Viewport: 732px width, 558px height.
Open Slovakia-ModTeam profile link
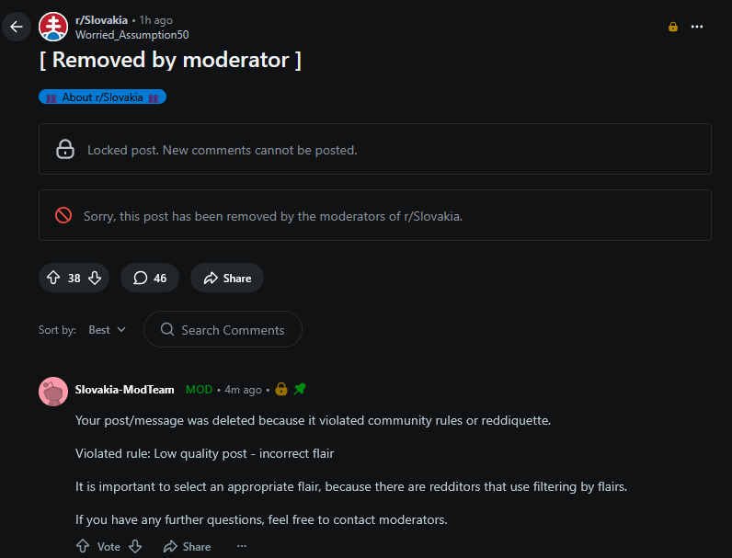coord(124,390)
